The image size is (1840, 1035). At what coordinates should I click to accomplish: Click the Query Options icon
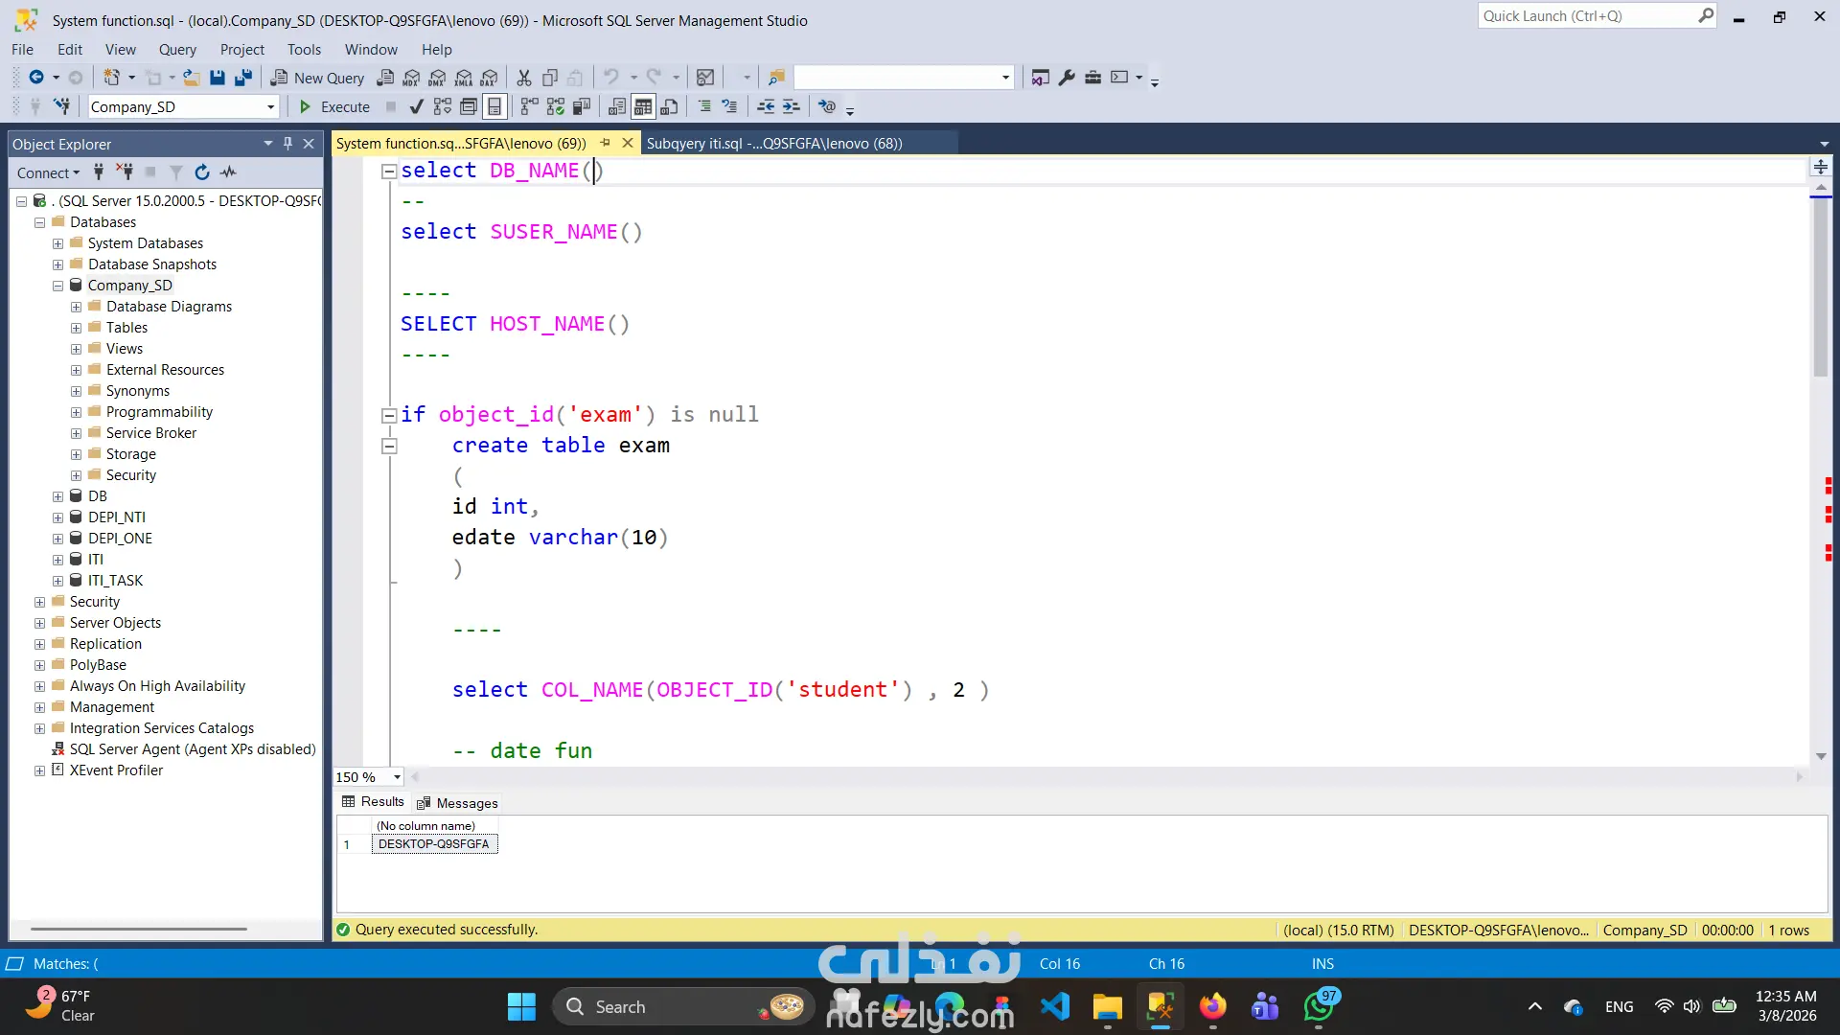pyautogui.click(x=469, y=106)
